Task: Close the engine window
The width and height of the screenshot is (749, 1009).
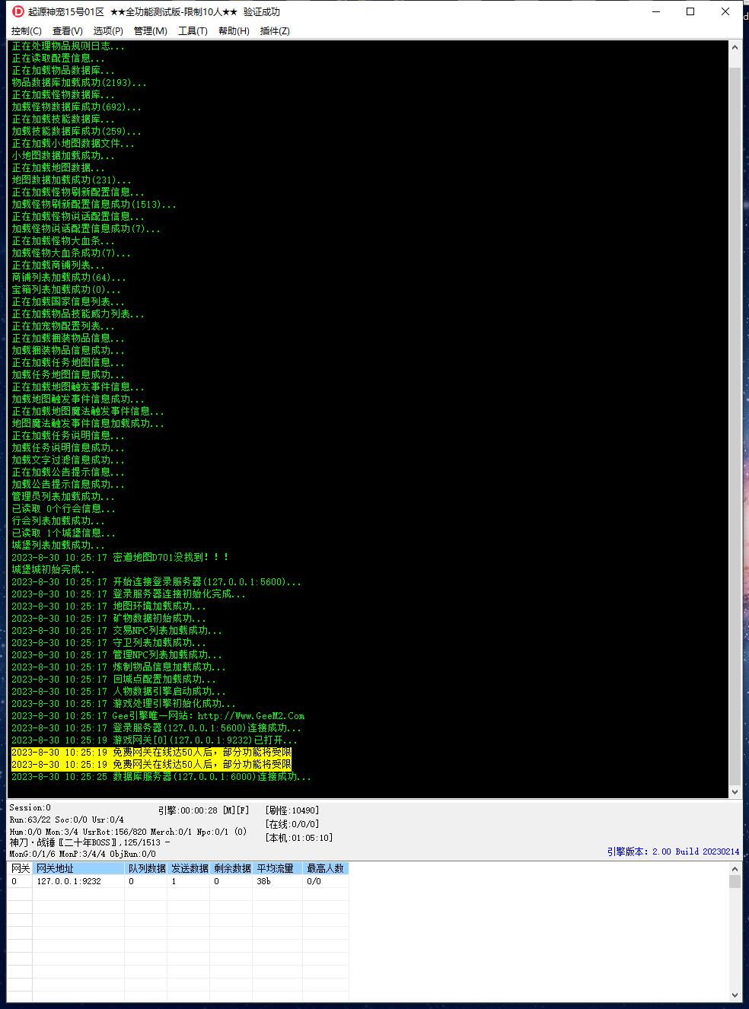Action: point(725,11)
